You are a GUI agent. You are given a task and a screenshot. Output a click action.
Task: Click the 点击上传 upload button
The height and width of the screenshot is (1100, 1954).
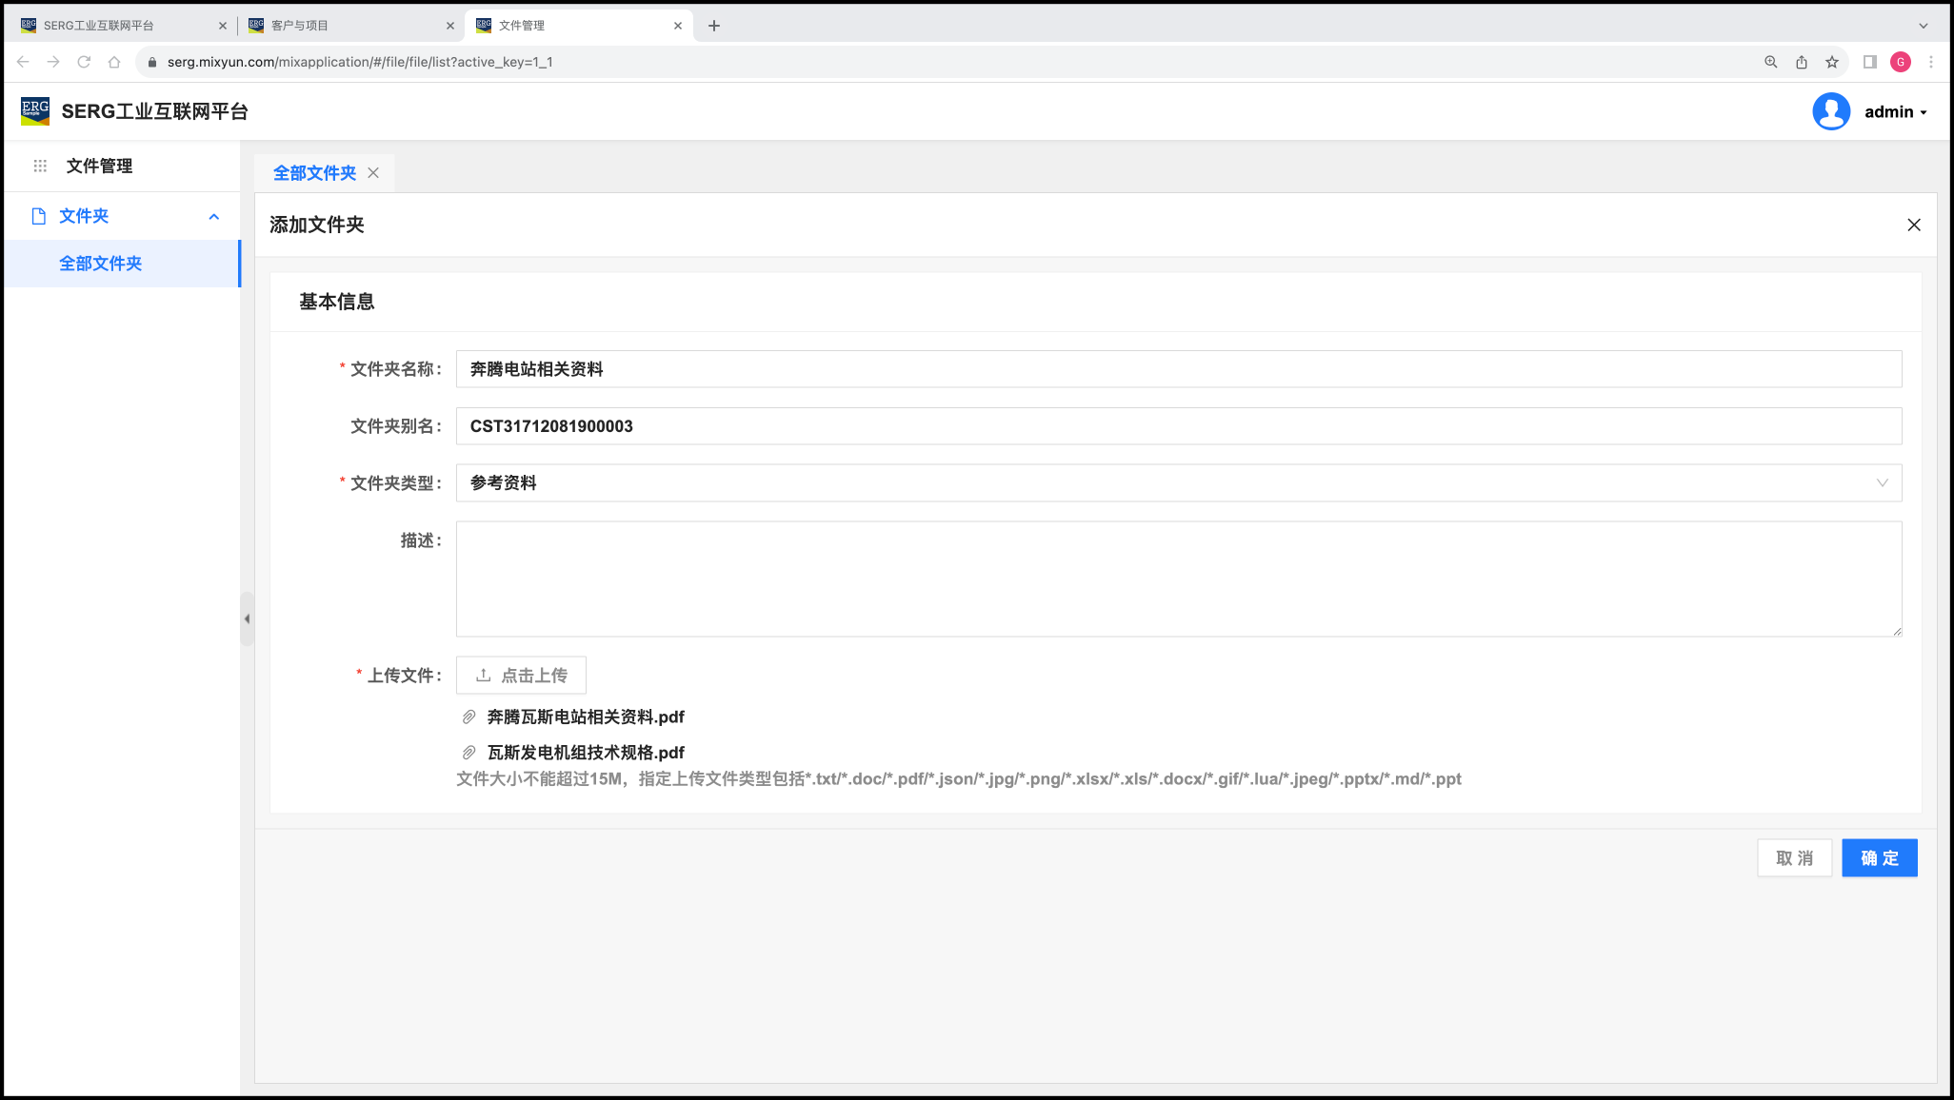521,676
